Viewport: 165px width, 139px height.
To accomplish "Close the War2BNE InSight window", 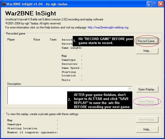I will [161, 4].
